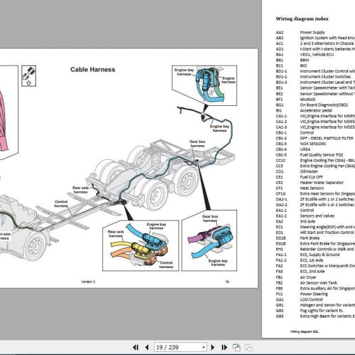Select the GB2 Fog Lights entry
The height and width of the screenshot is (355, 355).
pos(309,311)
